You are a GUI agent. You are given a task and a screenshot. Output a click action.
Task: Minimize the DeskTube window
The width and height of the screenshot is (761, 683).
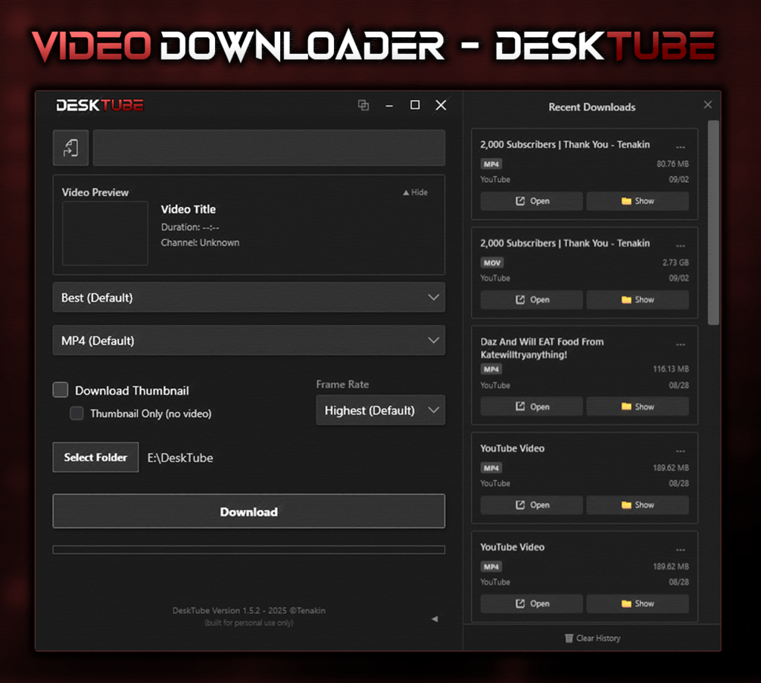click(389, 105)
